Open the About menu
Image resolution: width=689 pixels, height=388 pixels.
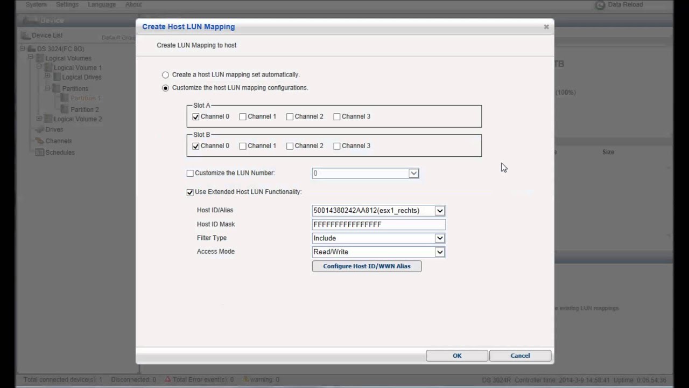tap(133, 4)
